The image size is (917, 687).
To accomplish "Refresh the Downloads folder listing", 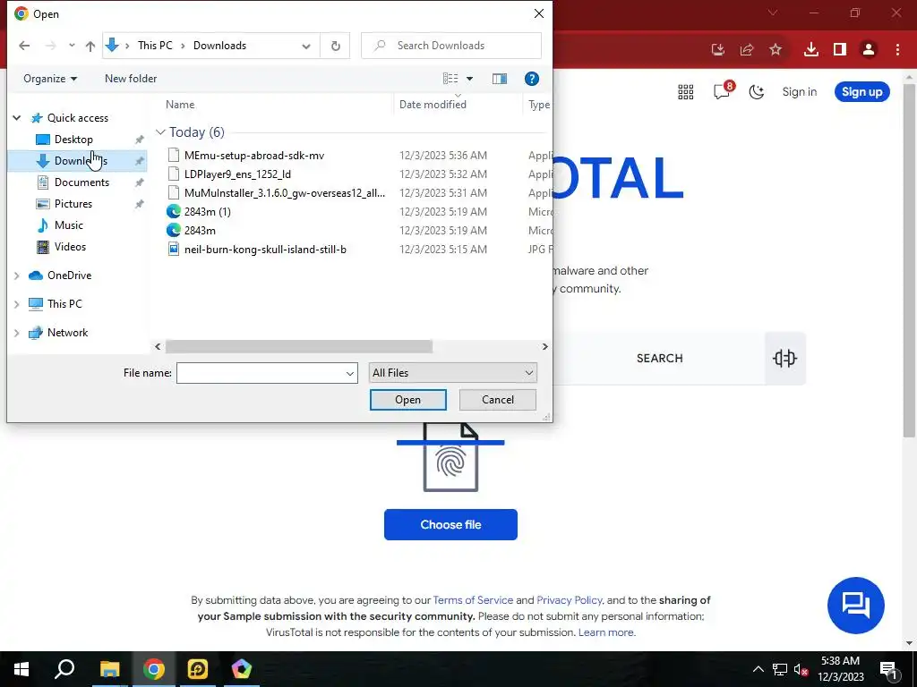I will coord(335,46).
